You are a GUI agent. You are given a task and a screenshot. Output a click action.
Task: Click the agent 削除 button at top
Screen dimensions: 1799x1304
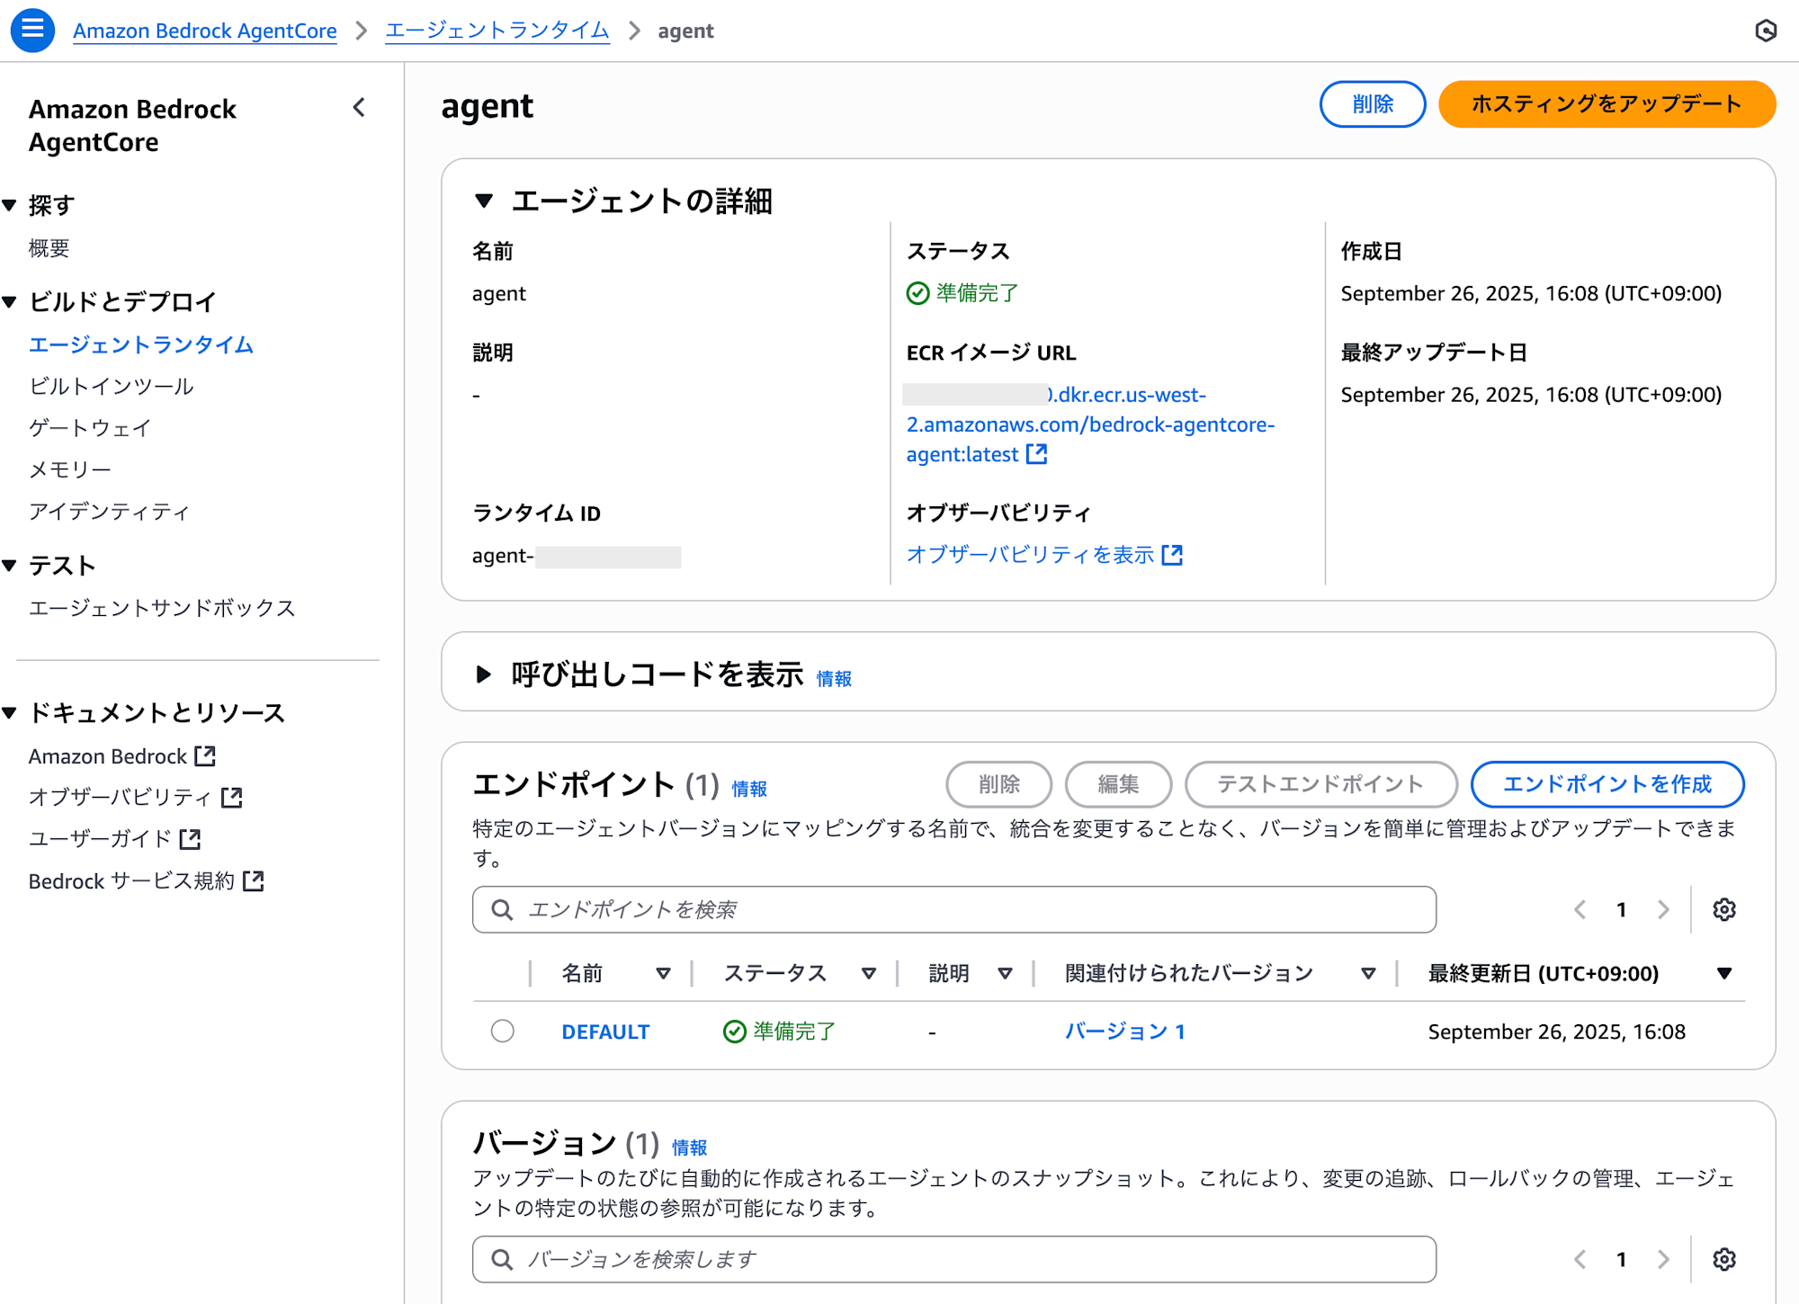tap(1372, 104)
